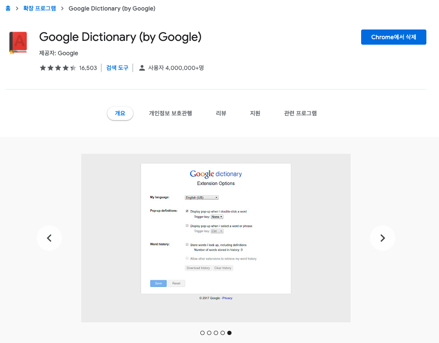The height and width of the screenshot is (343, 439).
Task: Click the Google Dictionary red book icon
Action: [x=18, y=42]
